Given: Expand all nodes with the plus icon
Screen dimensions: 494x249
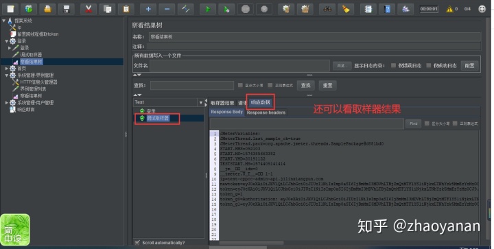Looking at the screenshot, I should pyautogui.click(x=148, y=9).
